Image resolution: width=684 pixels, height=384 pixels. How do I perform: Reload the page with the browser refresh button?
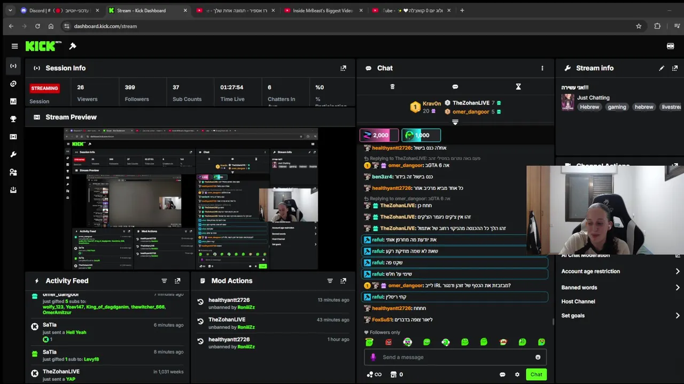tap(37, 26)
